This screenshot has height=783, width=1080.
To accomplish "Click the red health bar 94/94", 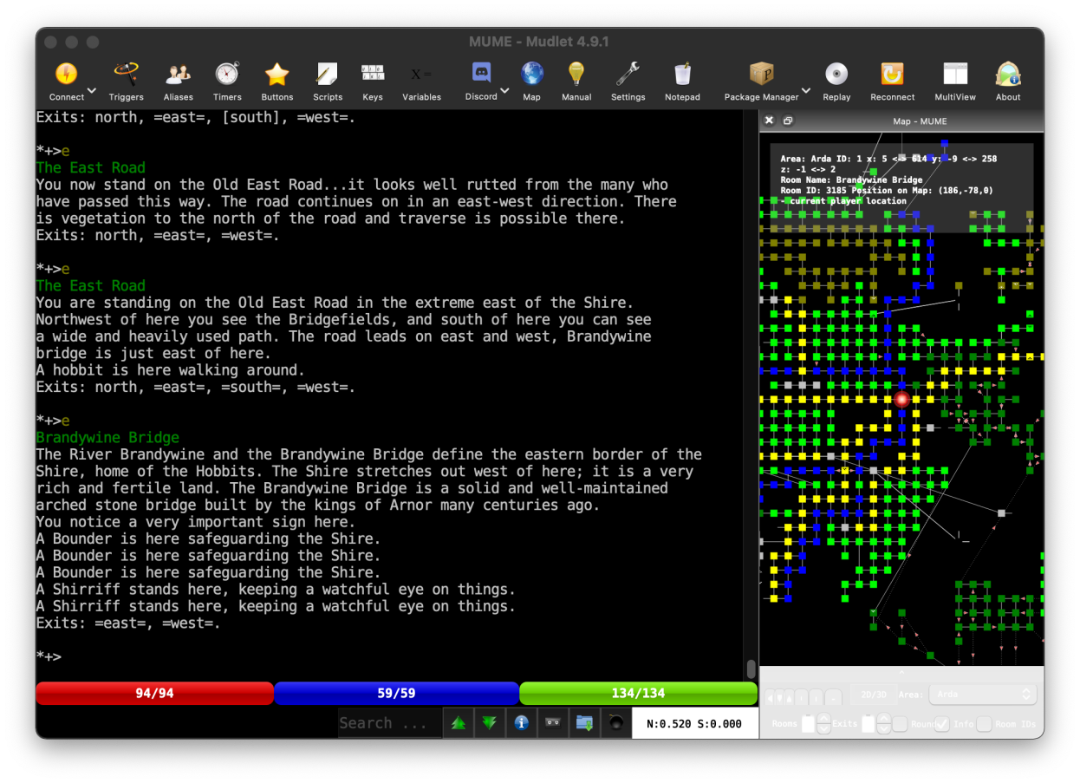I will point(154,694).
